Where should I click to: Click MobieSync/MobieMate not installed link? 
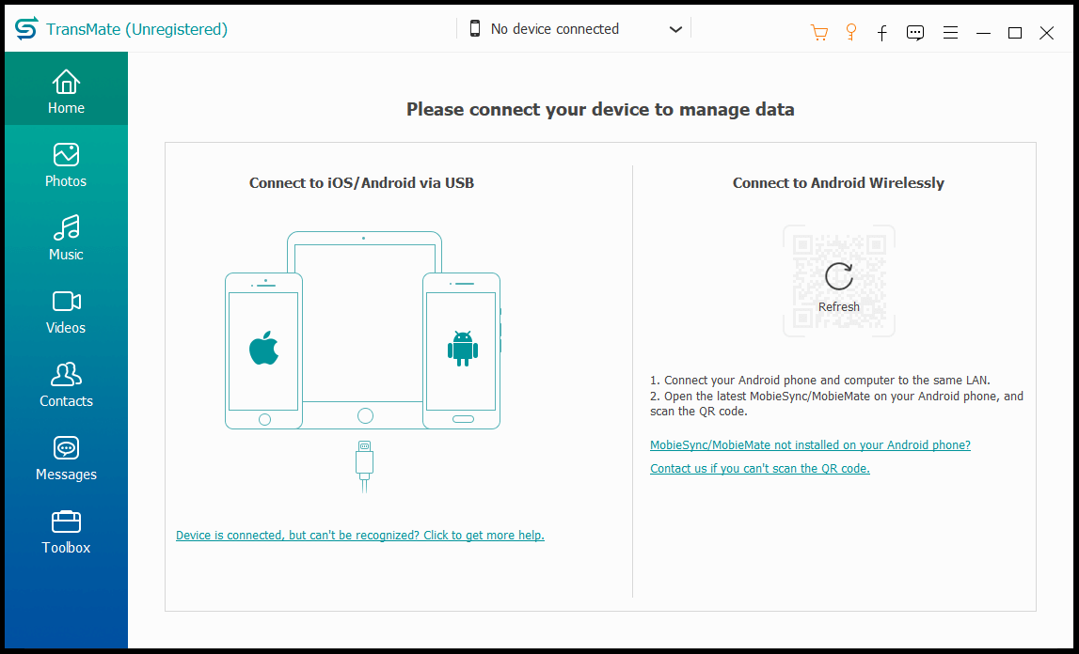click(810, 445)
